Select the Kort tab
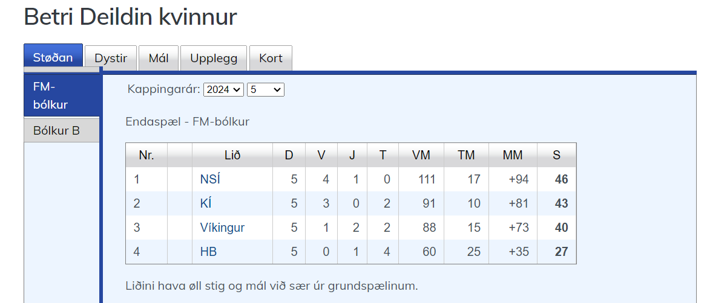The image size is (707, 303). point(271,59)
